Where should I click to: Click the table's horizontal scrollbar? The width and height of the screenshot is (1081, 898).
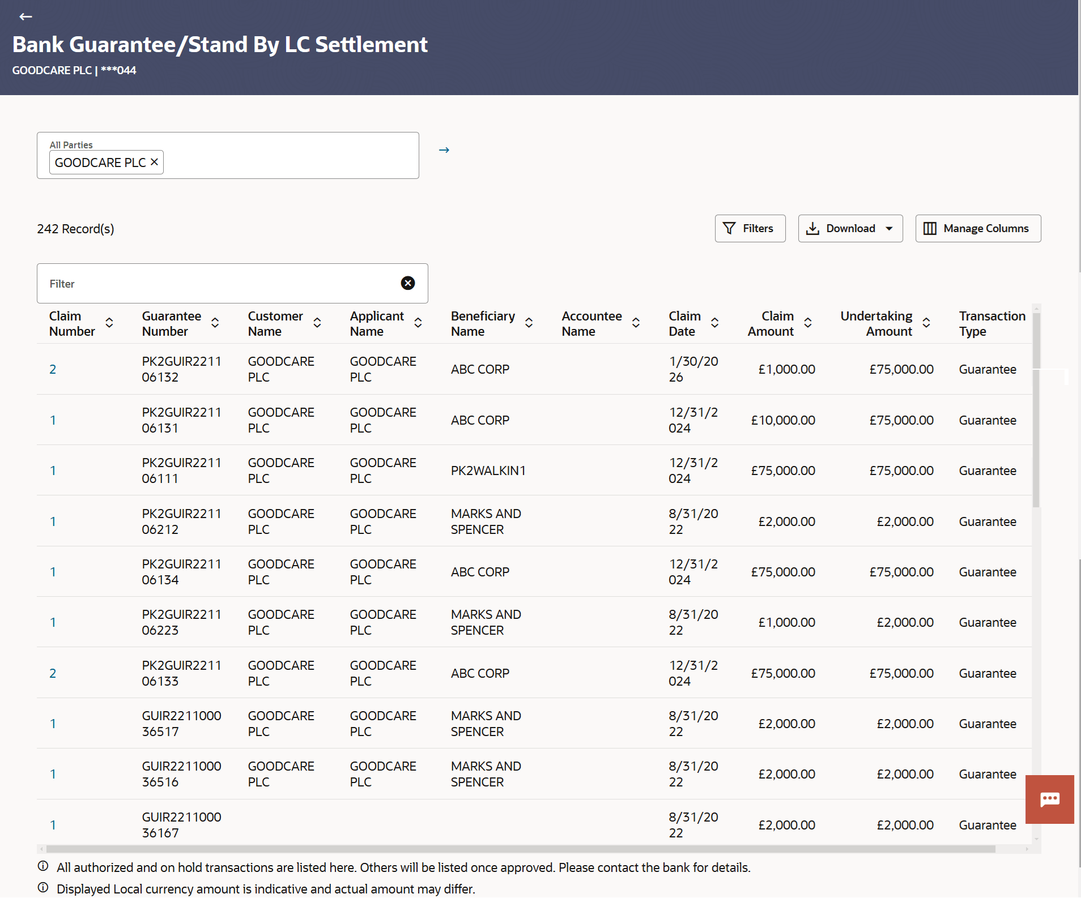[x=521, y=849]
